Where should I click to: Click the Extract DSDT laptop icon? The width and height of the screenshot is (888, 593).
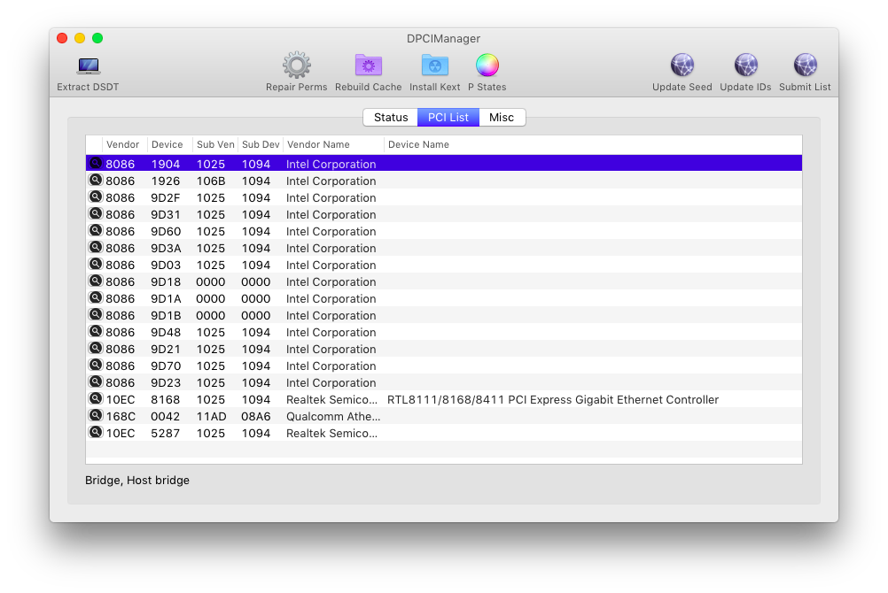(88, 66)
